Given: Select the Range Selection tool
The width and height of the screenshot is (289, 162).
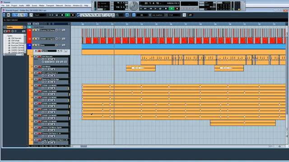Looking at the screenshot, I should point(81,15).
